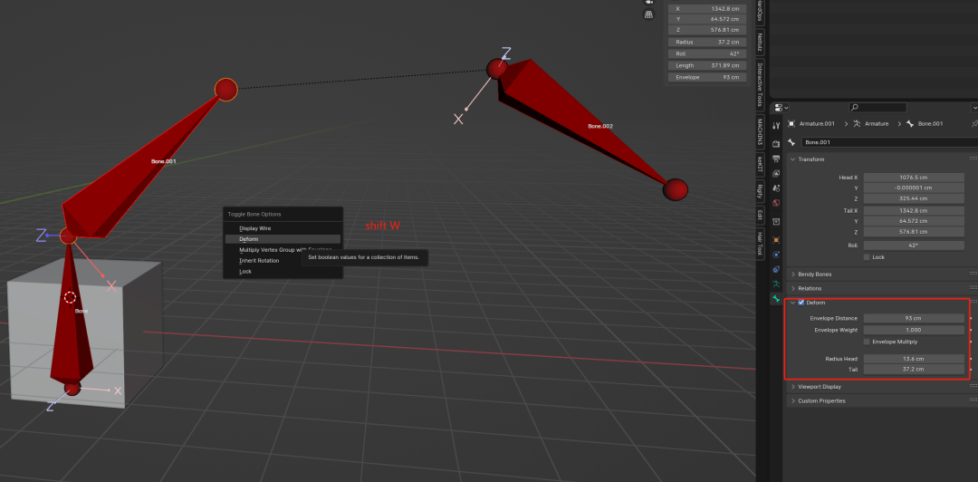978x482 pixels.
Task: Click the Head X value field
Action: coord(914,178)
